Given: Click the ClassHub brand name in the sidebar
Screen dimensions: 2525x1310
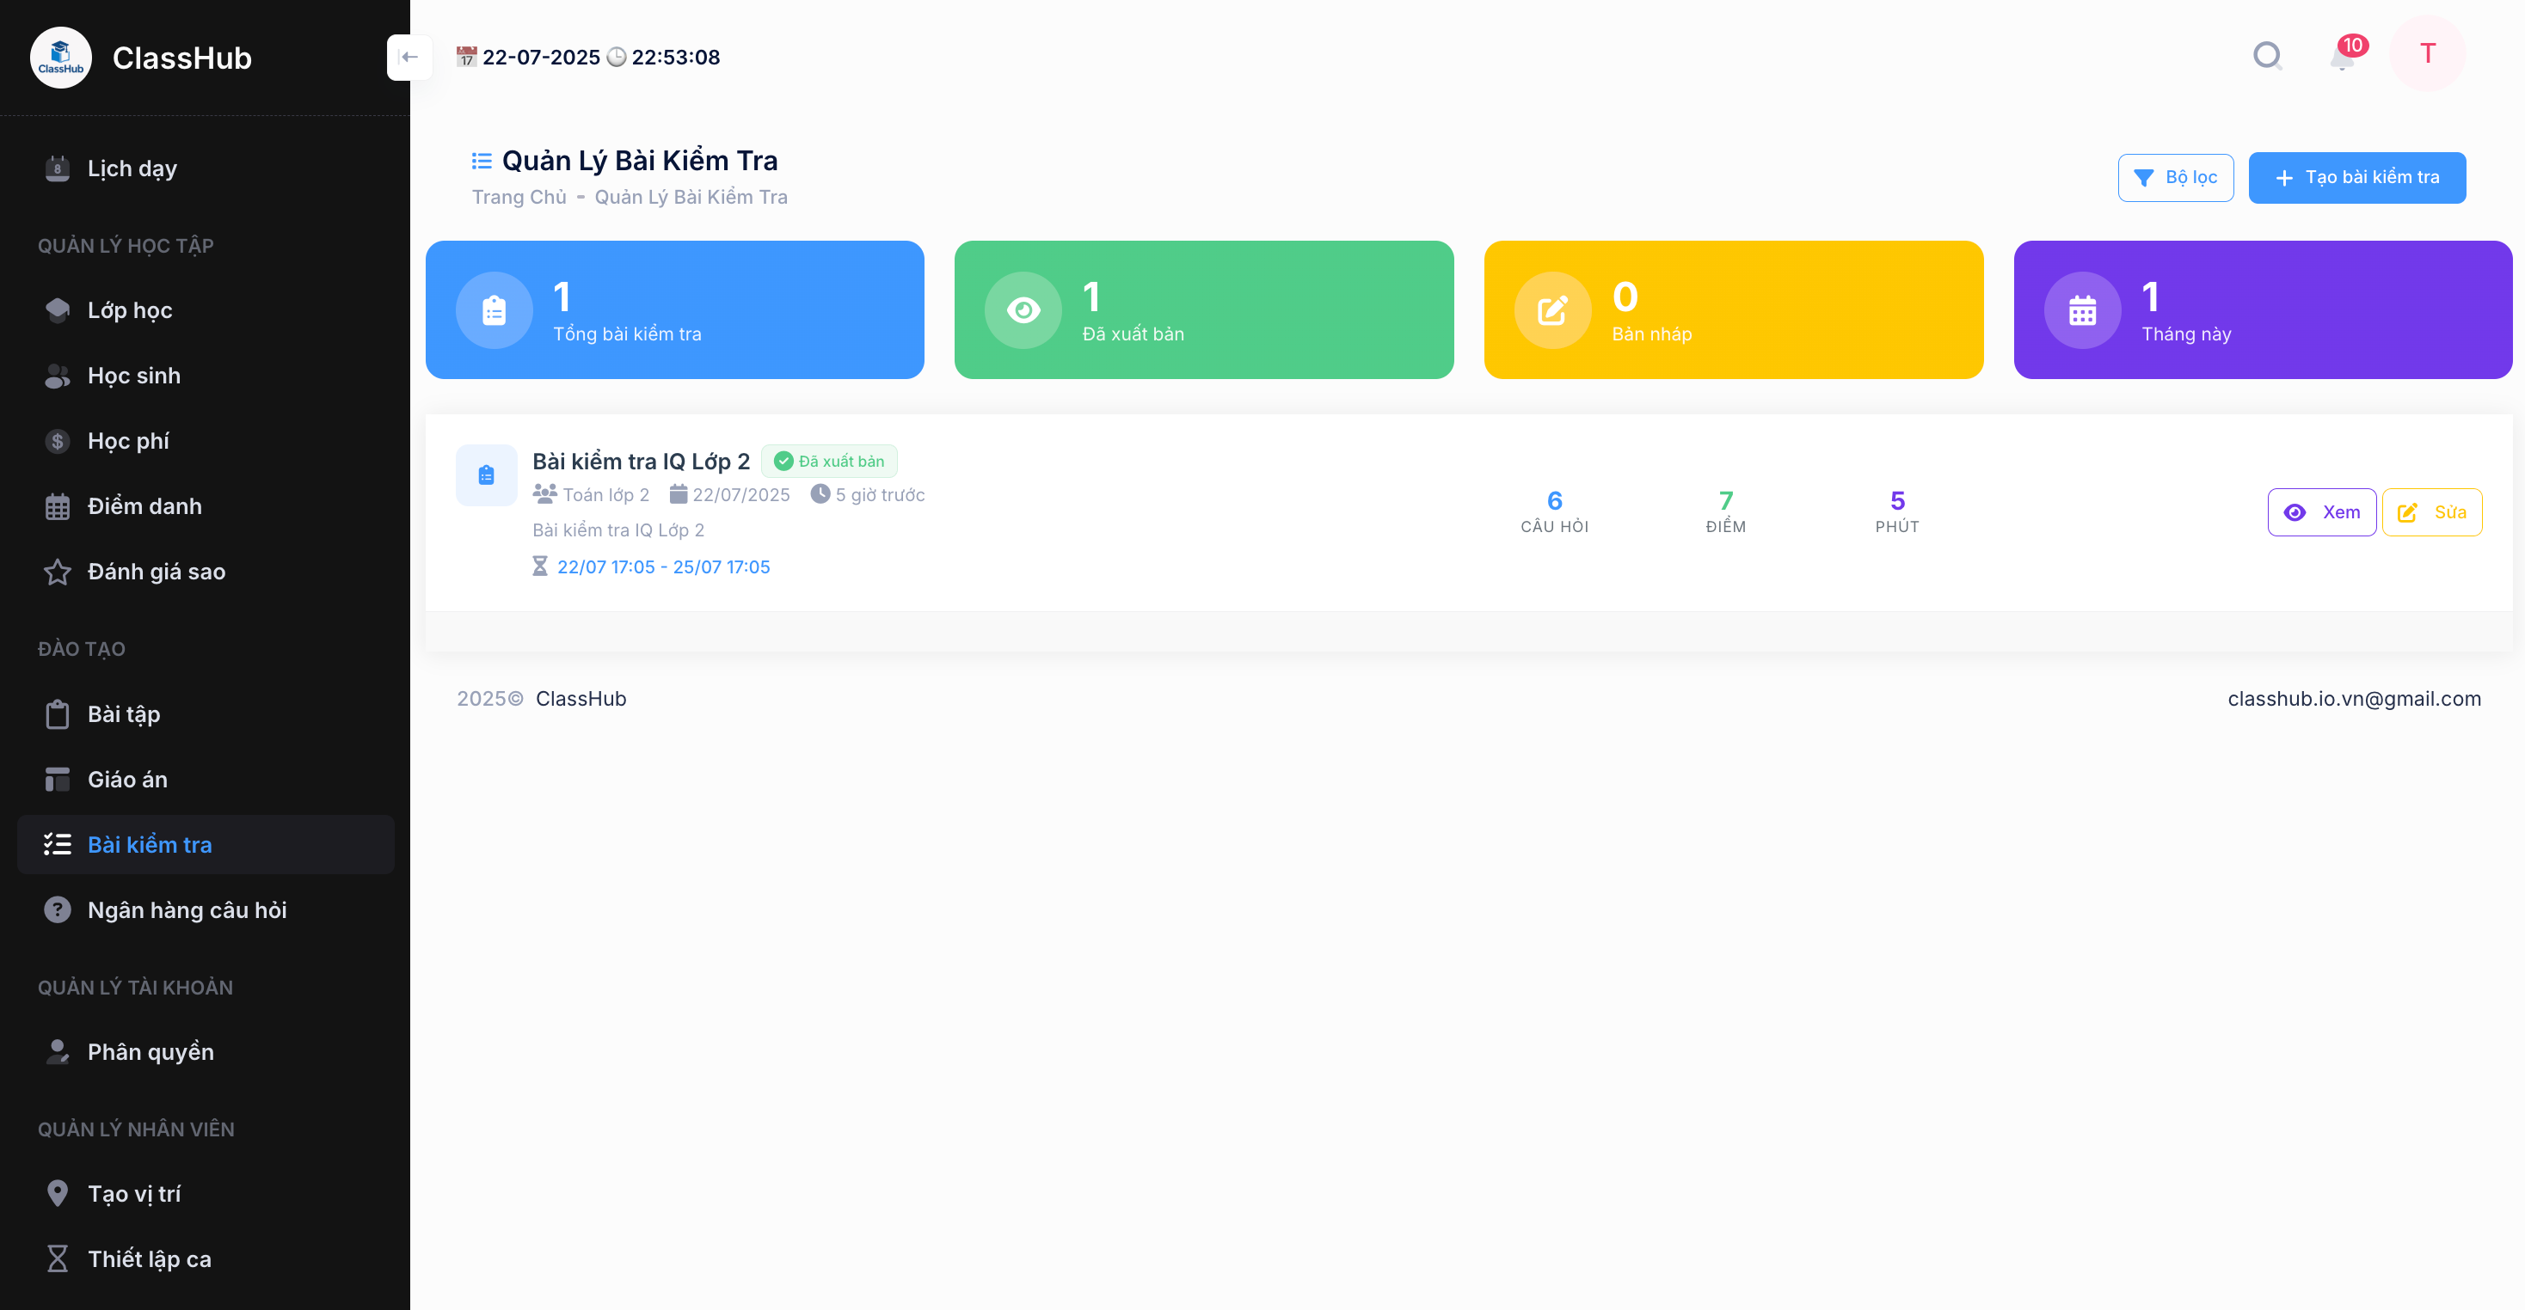Looking at the screenshot, I should pos(182,58).
